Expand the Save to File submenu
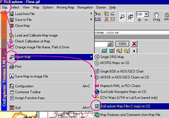Viewport: 169px width, 118px height. (51, 20)
